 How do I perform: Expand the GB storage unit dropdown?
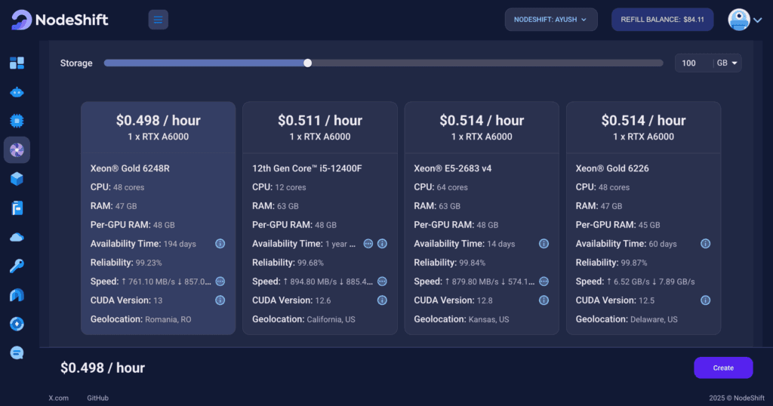pyautogui.click(x=728, y=63)
